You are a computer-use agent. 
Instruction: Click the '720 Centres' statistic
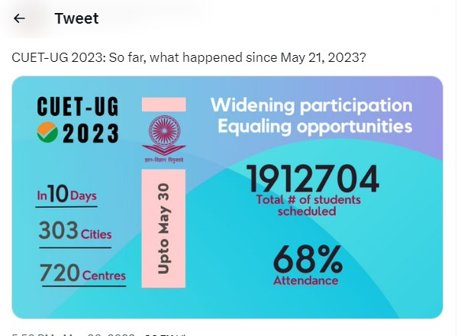[82, 272]
